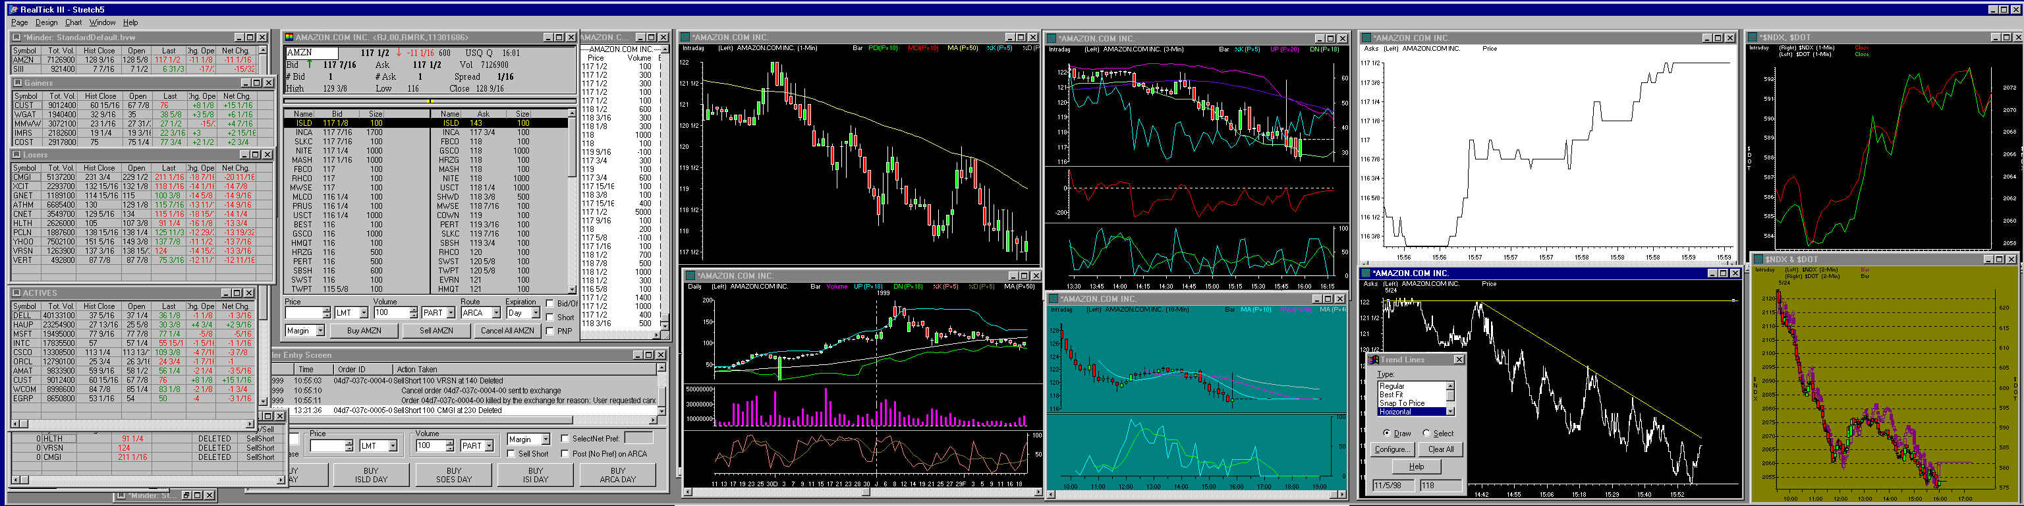Click the RealTick III application icon in title bar

pyautogui.click(x=13, y=9)
